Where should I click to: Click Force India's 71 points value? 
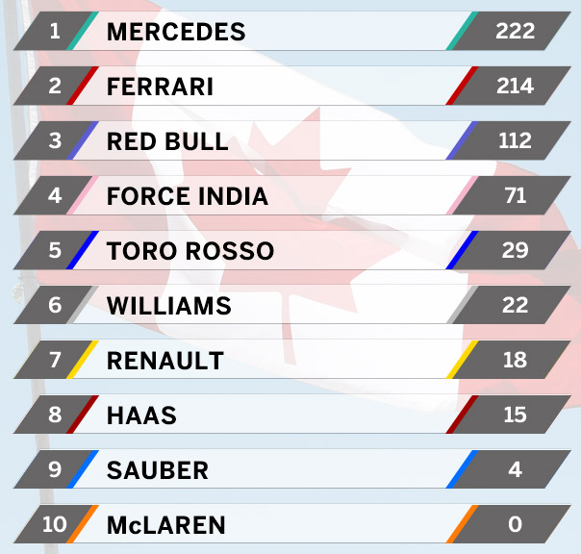click(x=515, y=195)
